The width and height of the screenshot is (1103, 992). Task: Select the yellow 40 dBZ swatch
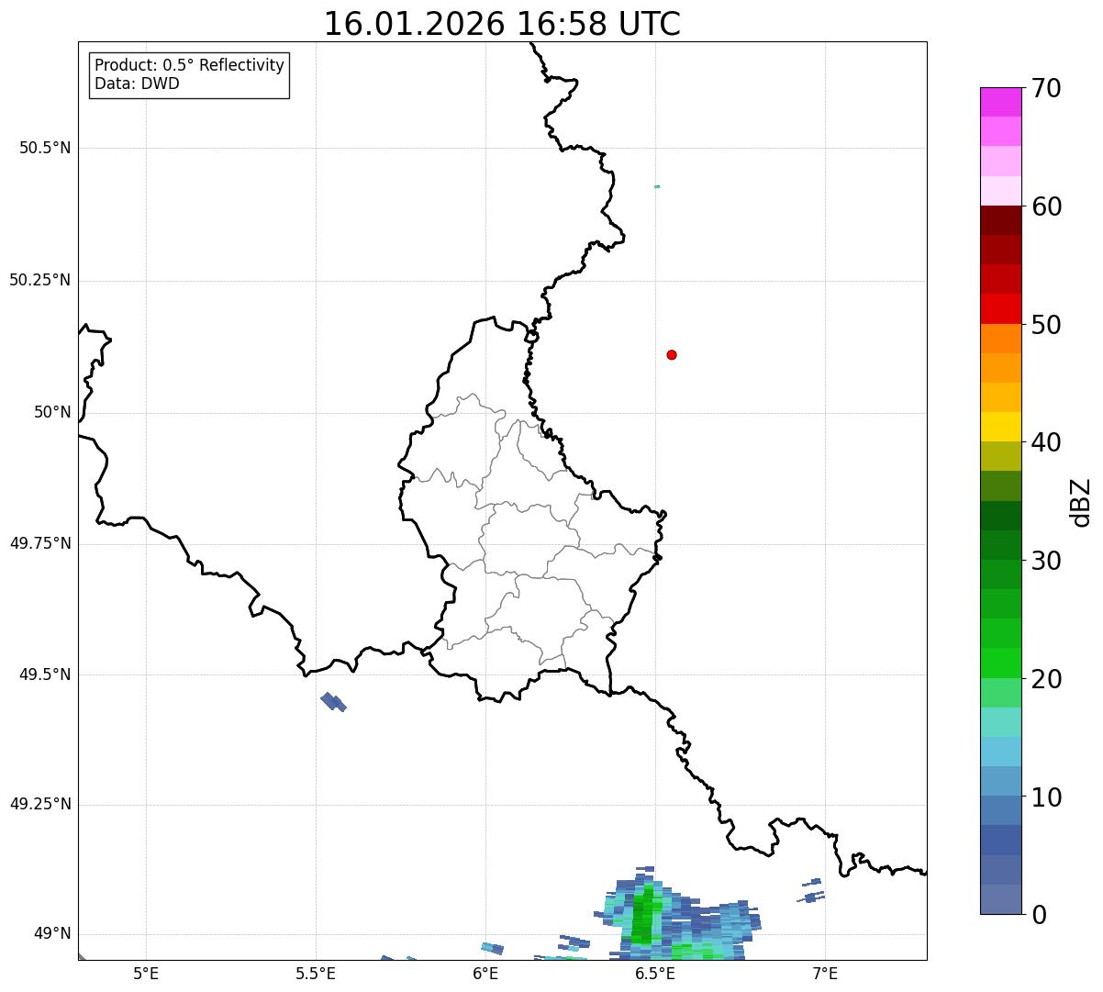pyautogui.click(x=1000, y=427)
